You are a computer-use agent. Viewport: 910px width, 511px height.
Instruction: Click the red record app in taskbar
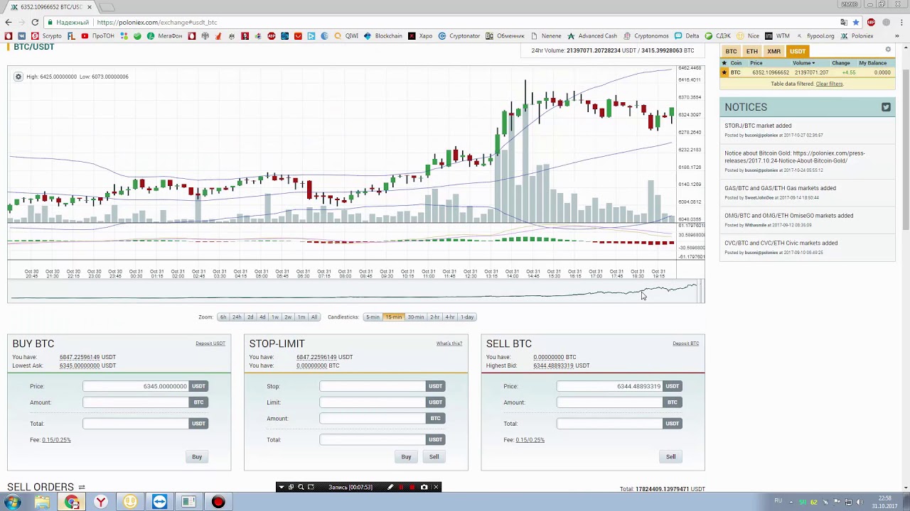[218, 502]
